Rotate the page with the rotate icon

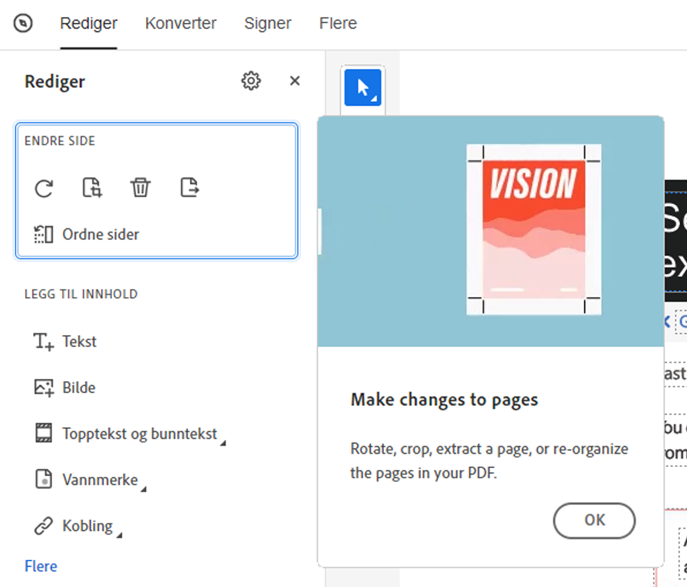tap(44, 188)
